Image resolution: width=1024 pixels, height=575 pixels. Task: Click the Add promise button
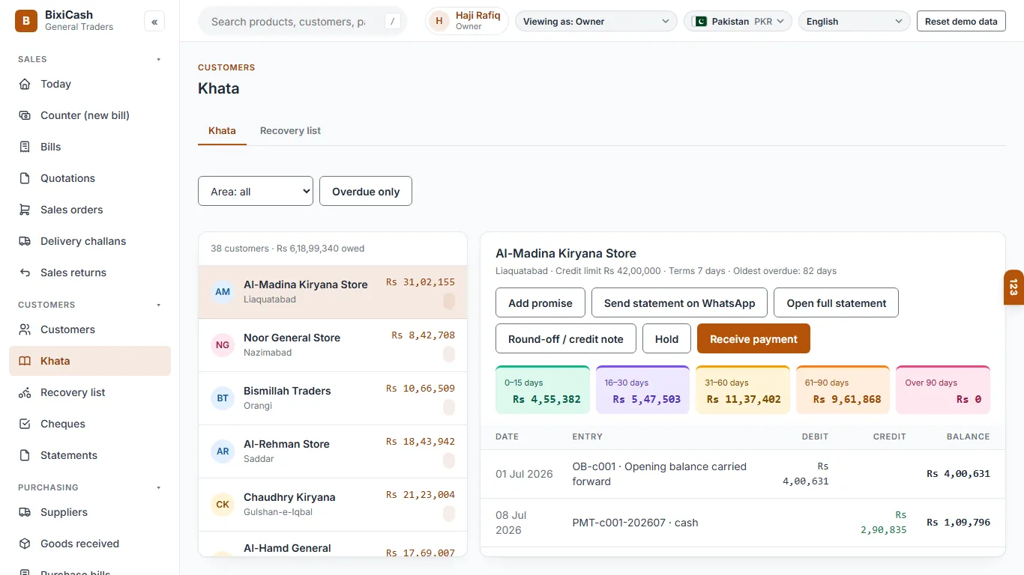(540, 302)
